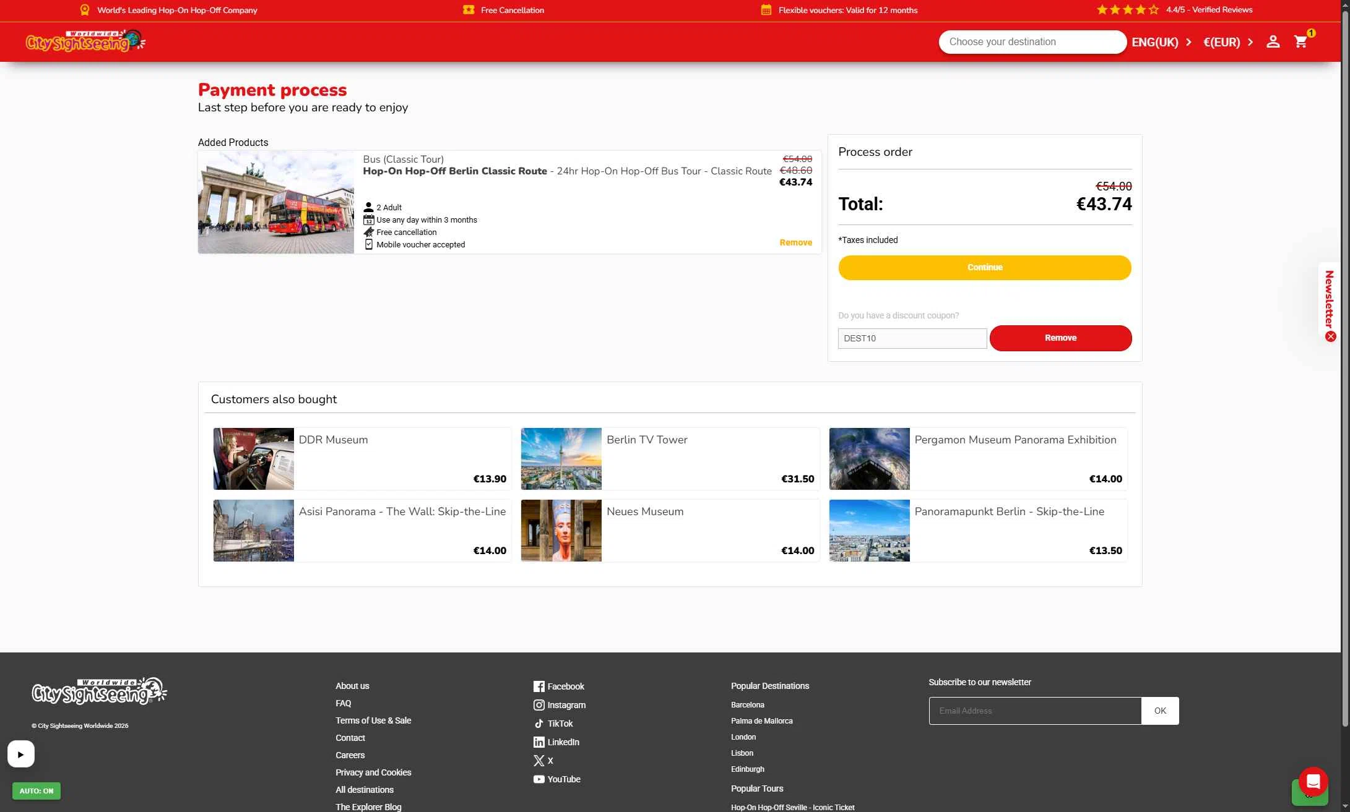Open the Brandenburg Gate bus tour thumbnail
Image resolution: width=1350 pixels, height=812 pixels.
[x=276, y=202]
